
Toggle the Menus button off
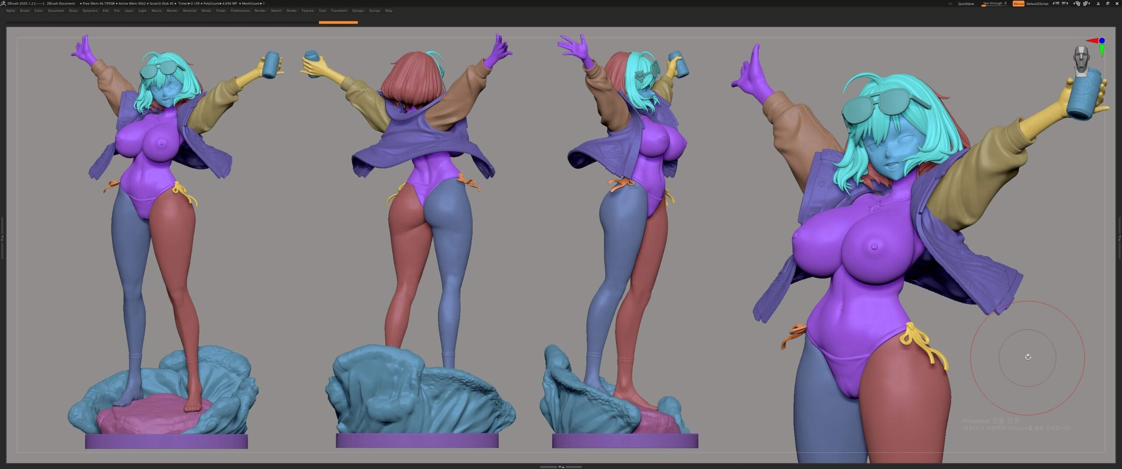tap(1019, 3)
